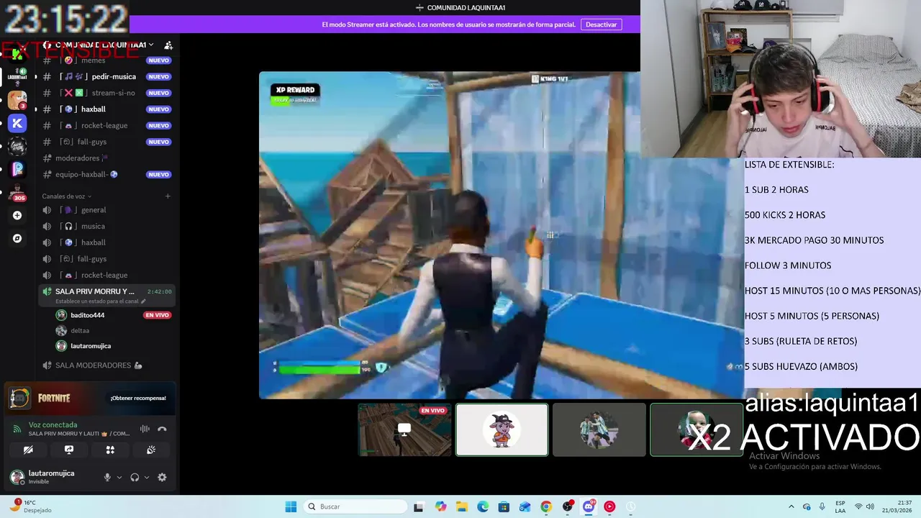The width and height of the screenshot is (921, 518).
Task: Click the Voz conectada status link
Action: point(53,424)
